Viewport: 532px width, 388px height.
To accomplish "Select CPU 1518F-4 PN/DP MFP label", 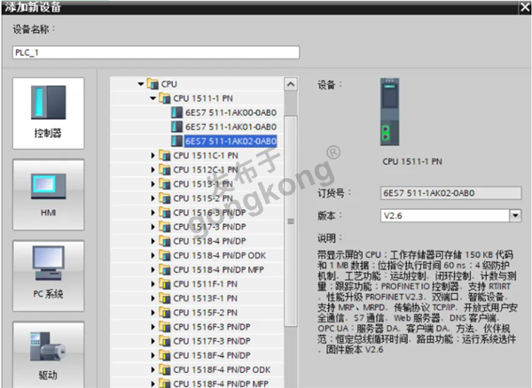I will pyautogui.click(x=221, y=384).
